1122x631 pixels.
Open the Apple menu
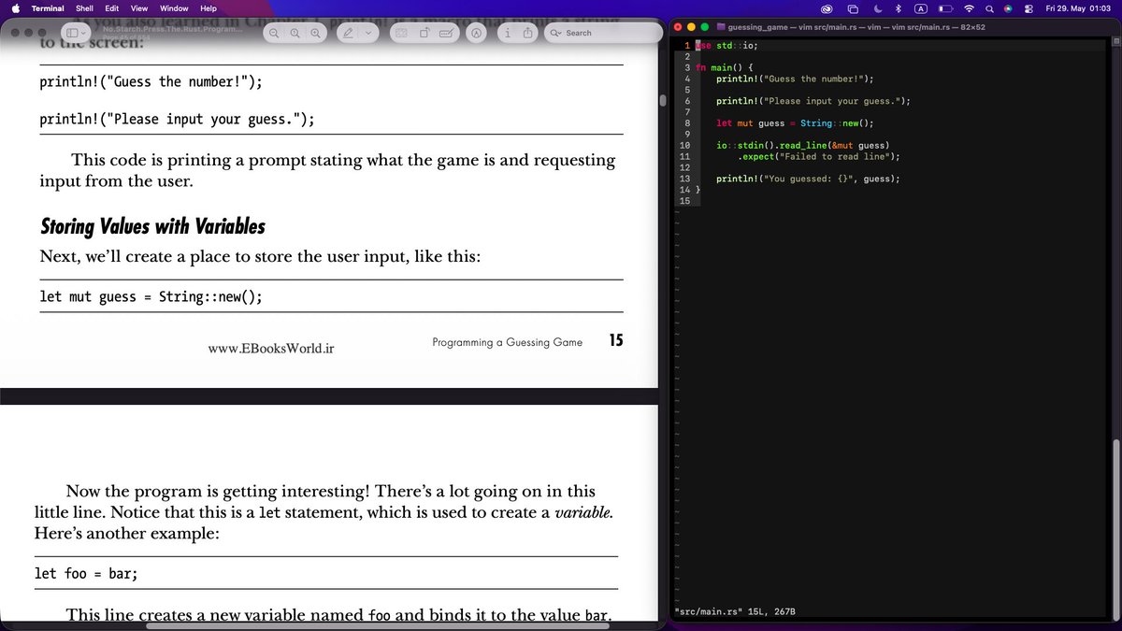(15, 7)
